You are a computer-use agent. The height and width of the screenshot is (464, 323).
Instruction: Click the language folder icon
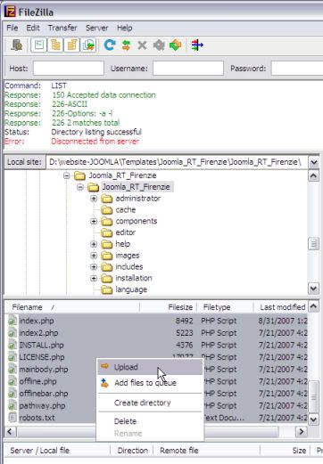107,289
